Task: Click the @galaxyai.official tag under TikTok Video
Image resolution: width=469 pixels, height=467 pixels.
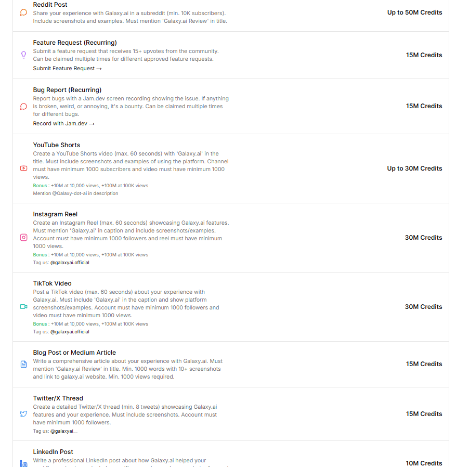Action: point(70,332)
